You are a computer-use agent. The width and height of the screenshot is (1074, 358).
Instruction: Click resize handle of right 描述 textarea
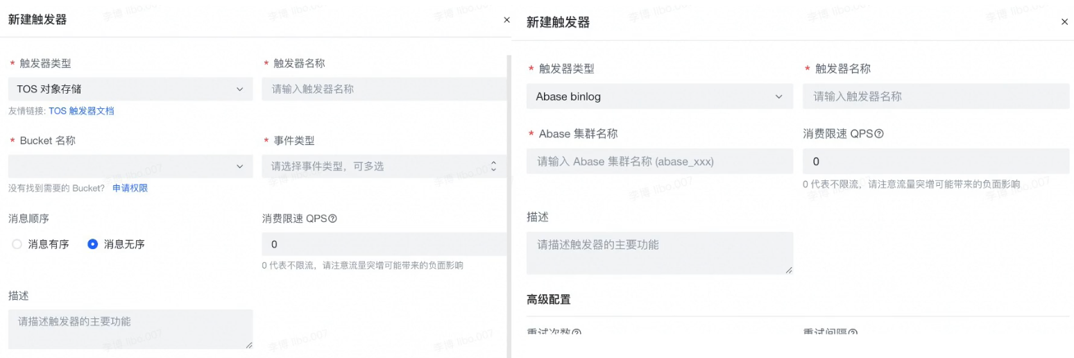[x=788, y=270]
